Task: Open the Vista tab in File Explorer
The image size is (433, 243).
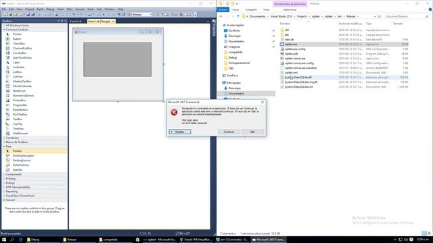Action: (266, 9)
